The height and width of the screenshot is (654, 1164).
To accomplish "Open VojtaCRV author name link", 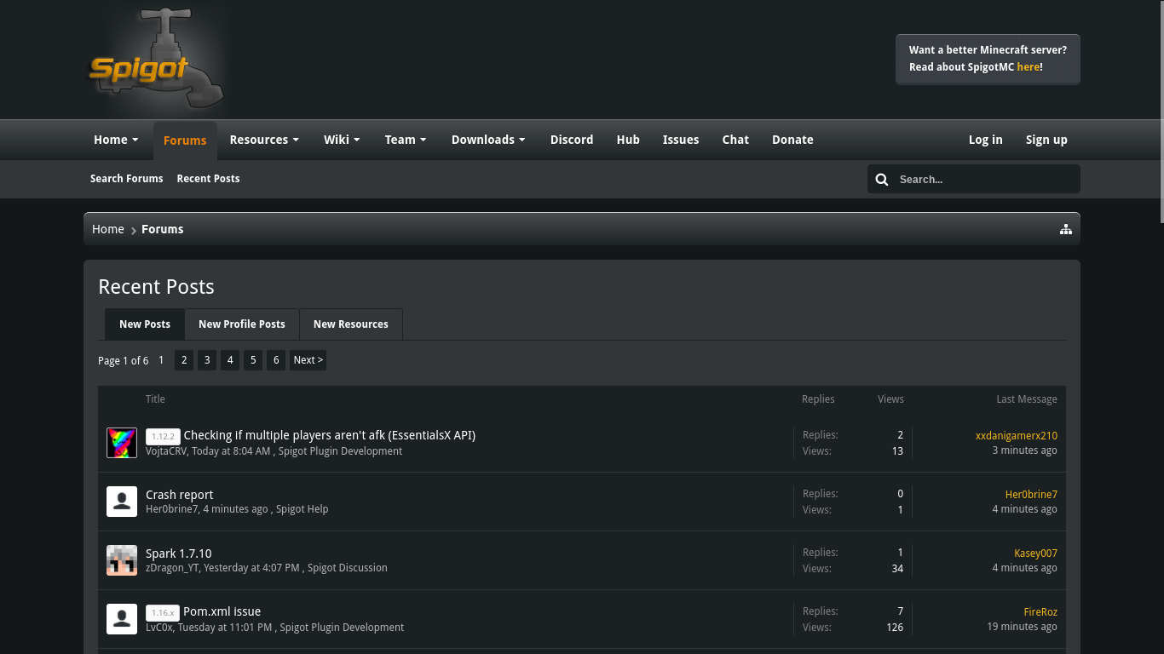I will coord(166,451).
